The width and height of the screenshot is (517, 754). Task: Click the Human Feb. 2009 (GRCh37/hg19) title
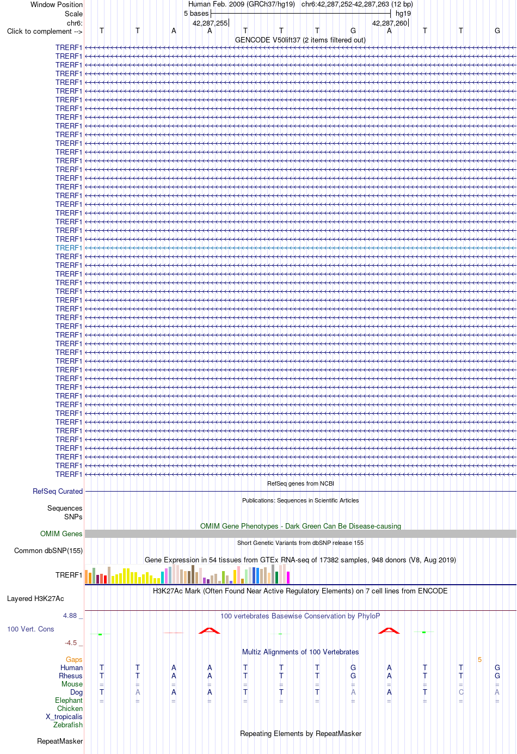click(242, 4)
